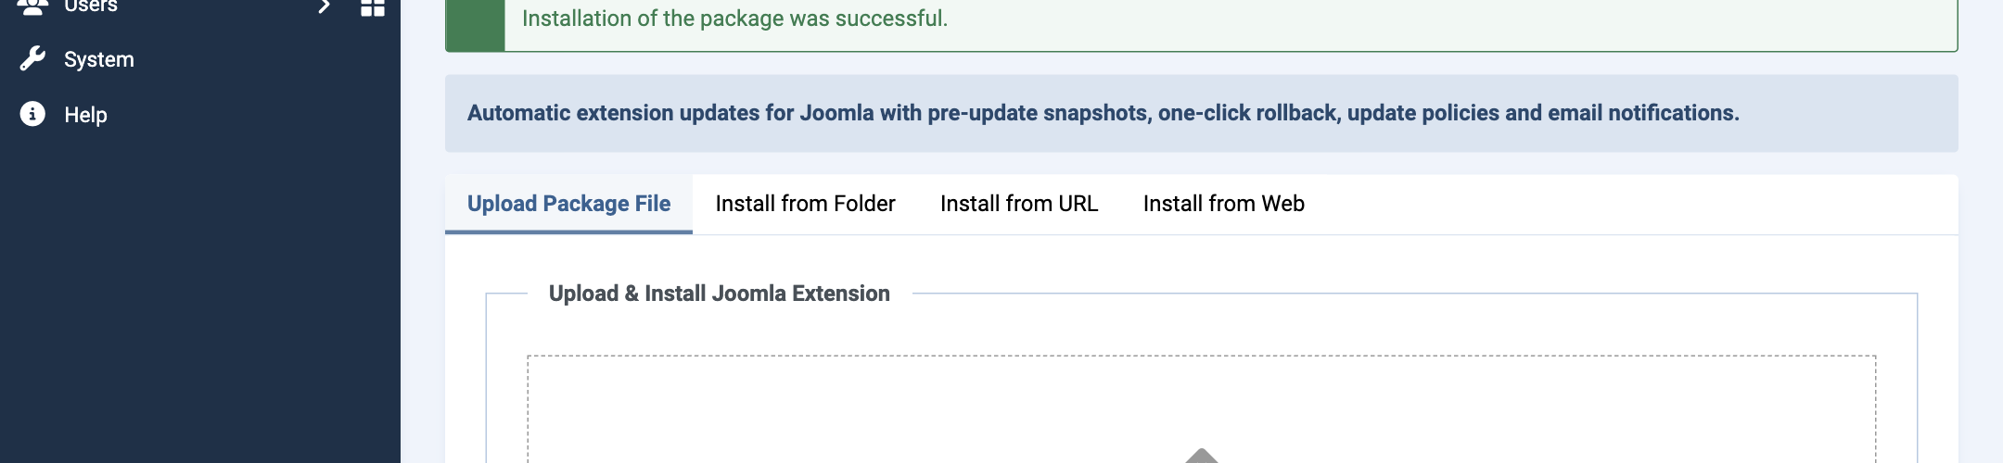
Task: Open the Install from URL tab
Action: [x=1019, y=204]
